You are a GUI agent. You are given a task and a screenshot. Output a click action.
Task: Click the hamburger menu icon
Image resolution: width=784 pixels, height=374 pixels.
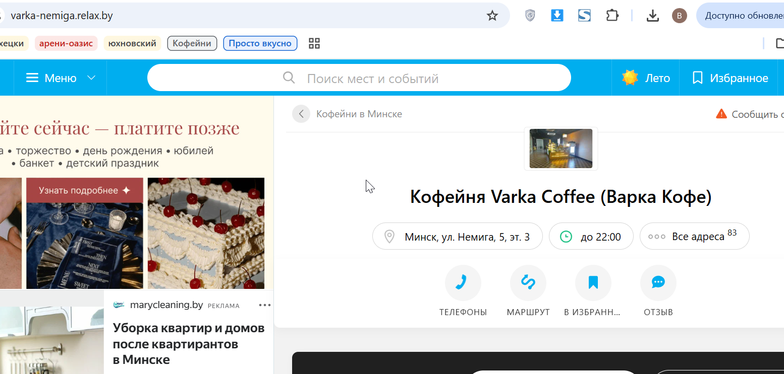tap(32, 78)
